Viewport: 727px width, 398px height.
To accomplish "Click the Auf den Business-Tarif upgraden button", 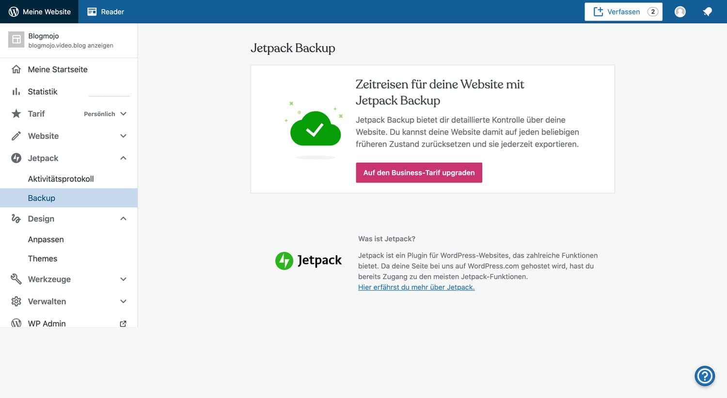I will 419,172.
